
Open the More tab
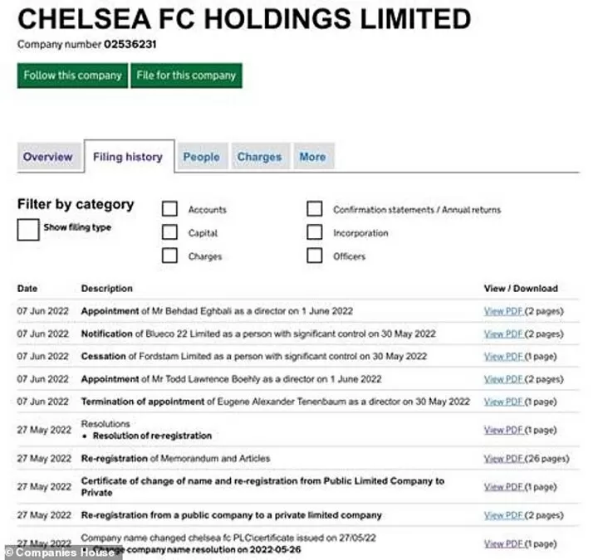tap(312, 157)
